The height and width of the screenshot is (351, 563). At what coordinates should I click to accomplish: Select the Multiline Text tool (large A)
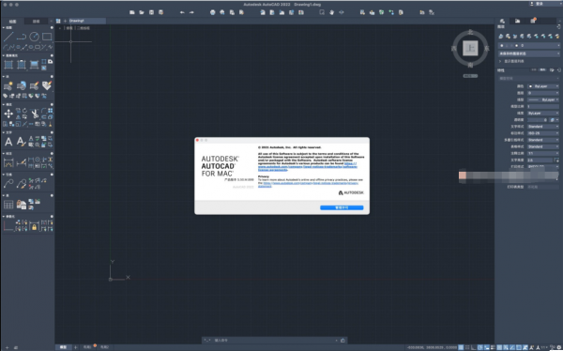(8, 142)
